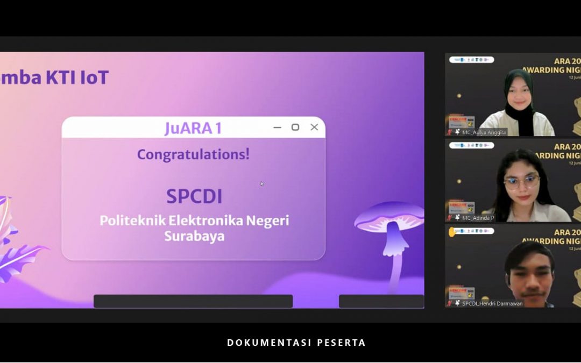The height and width of the screenshot is (363, 581).
Task: Select the MC_Aulya Anggita video tile
Action: pos(513,95)
